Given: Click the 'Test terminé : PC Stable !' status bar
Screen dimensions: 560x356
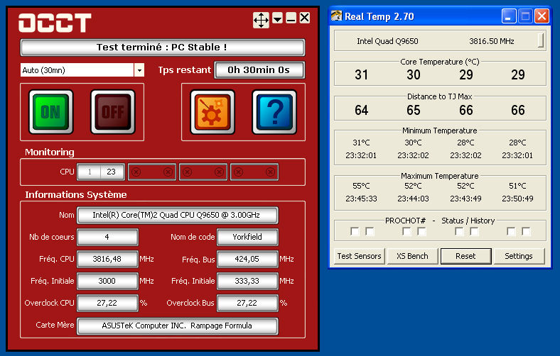Looking at the screenshot, I should point(162,48).
